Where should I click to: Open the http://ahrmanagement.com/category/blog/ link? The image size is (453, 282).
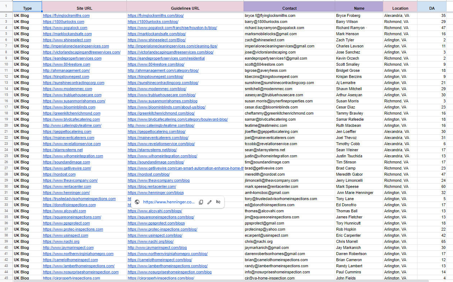163,70
